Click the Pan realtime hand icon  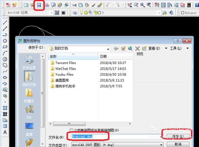[130, 5]
